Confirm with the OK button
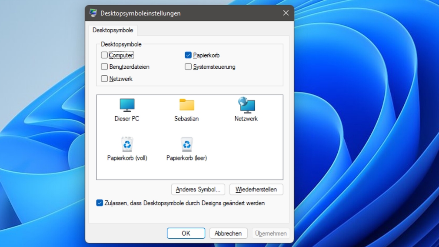 click(186, 233)
